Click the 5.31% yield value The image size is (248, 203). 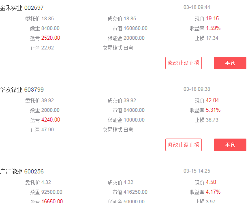[213, 110]
